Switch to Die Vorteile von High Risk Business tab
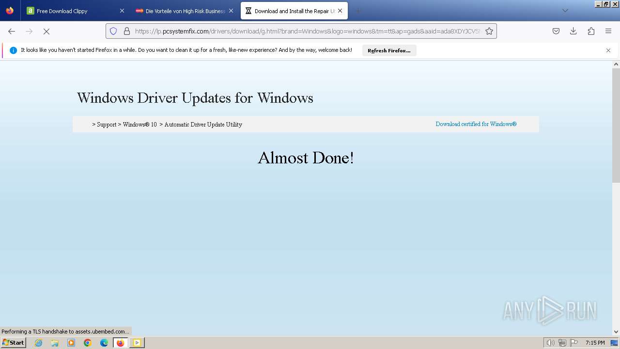 [185, 11]
